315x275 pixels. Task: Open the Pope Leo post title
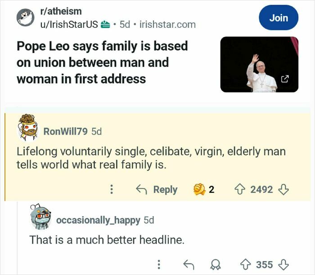click(102, 62)
